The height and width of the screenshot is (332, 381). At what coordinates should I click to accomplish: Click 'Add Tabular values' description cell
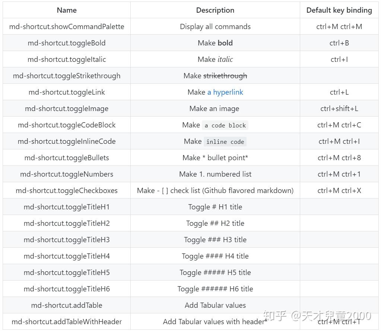pos(215,305)
